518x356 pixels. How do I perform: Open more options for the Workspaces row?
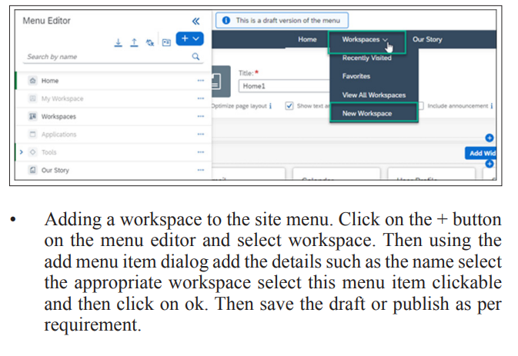pos(201,116)
